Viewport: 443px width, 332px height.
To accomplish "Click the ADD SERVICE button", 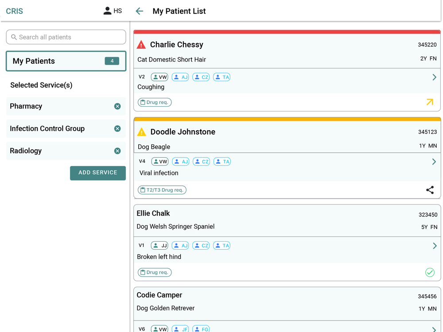I will pos(98,173).
